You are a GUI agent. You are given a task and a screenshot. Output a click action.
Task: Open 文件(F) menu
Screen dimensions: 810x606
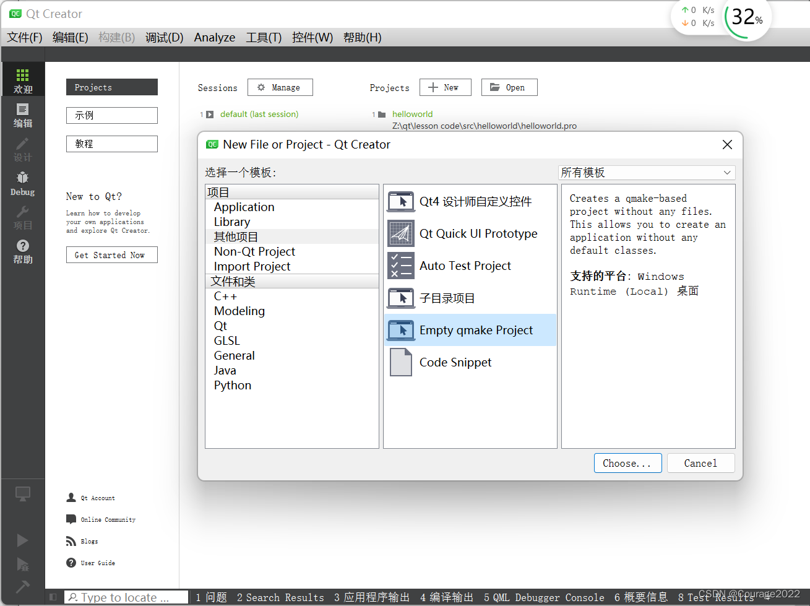pyautogui.click(x=25, y=37)
